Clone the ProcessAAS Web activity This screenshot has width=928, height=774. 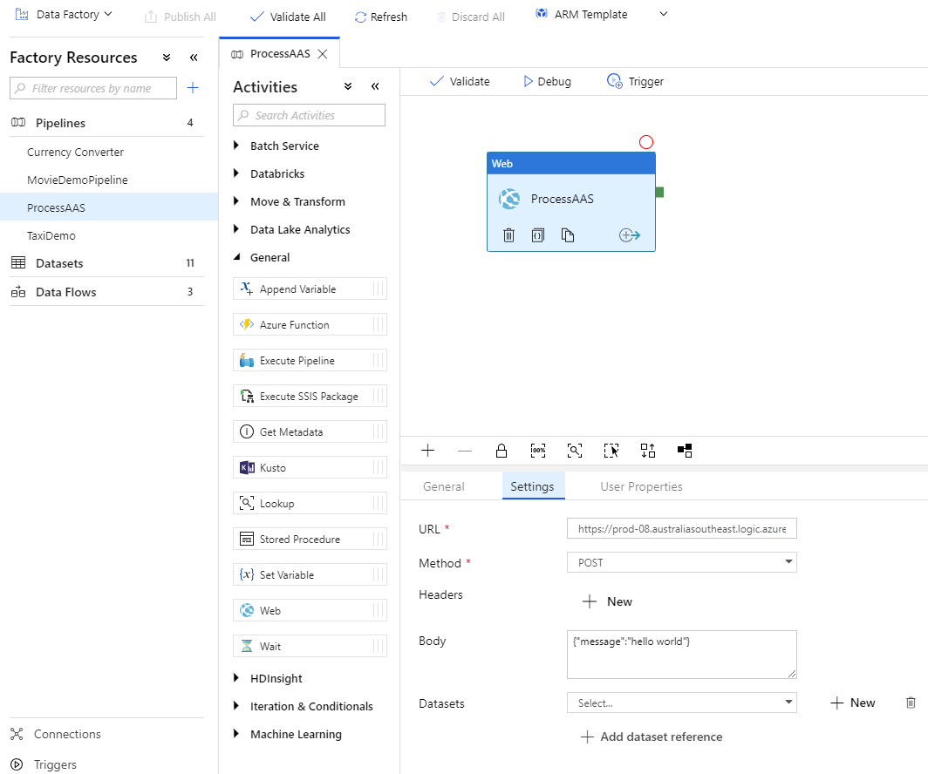click(x=568, y=235)
